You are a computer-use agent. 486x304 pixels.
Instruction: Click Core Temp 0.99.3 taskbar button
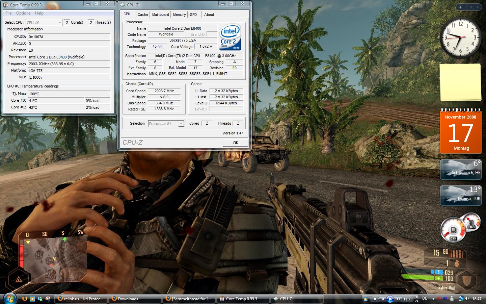[x=243, y=299]
